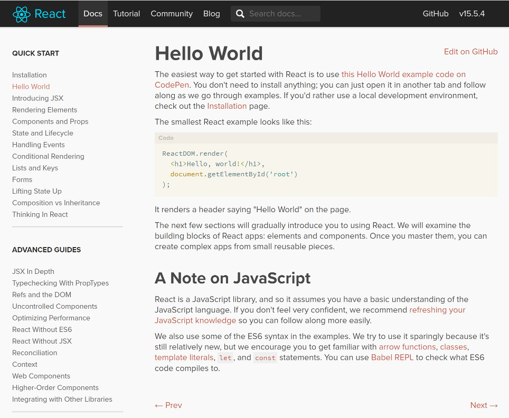Open the Babel REPL link
509x418 pixels.
pos(392,358)
